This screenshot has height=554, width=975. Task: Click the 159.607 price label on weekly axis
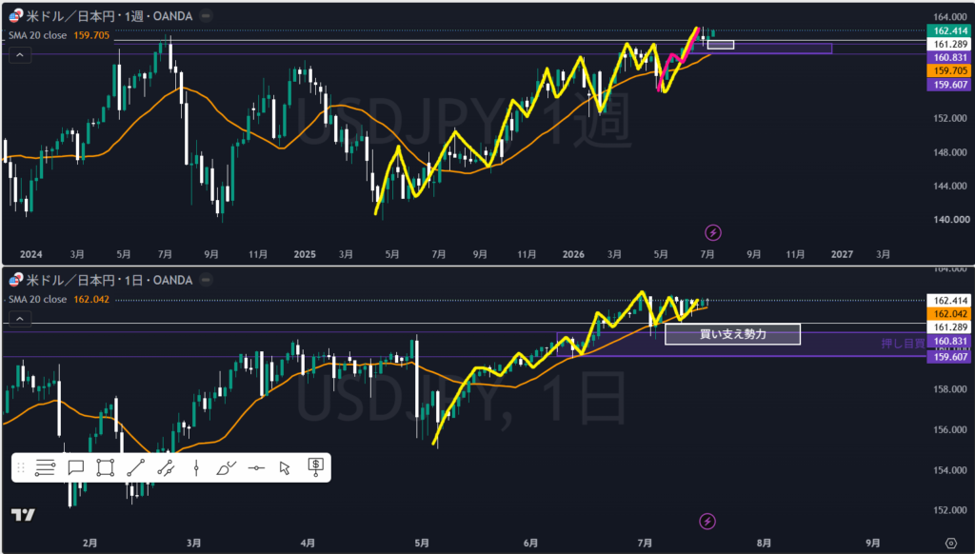949,85
